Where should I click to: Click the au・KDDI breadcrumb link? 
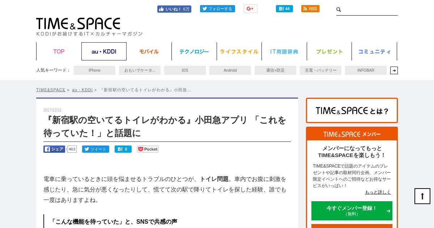82,90
